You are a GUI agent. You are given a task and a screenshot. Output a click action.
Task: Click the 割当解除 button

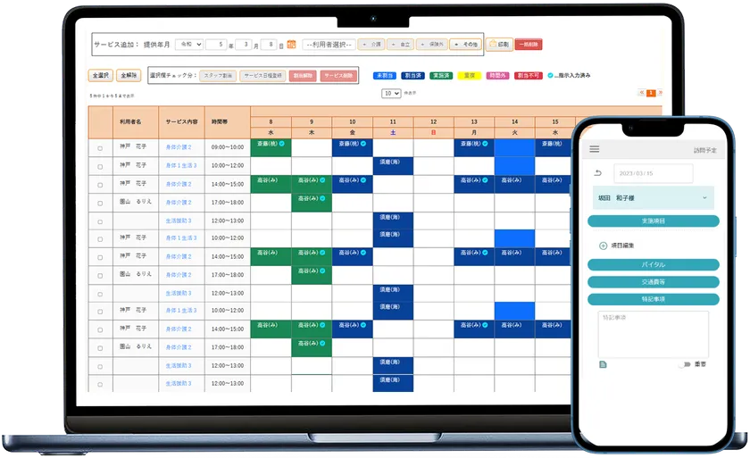coord(303,76)
